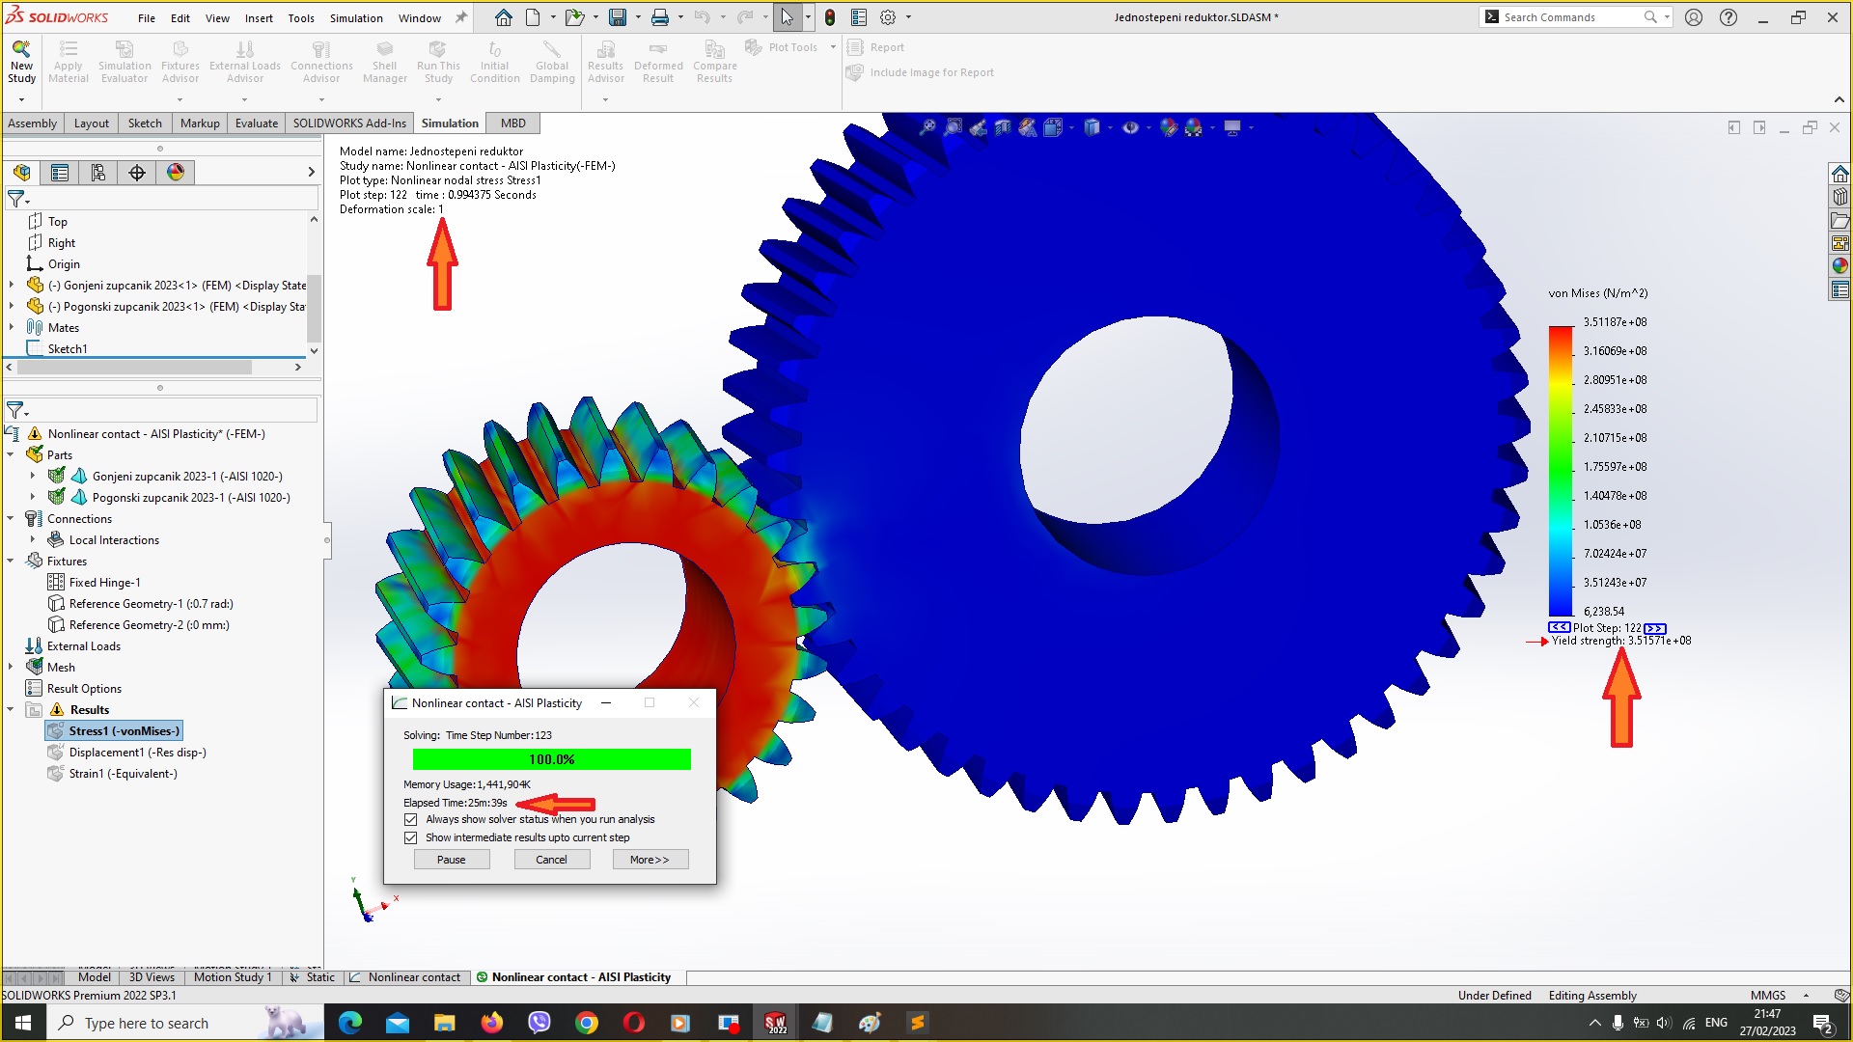1853x1042 pixels.
Task: Open the ConfigurationManager tab
Action: point(98,173)
